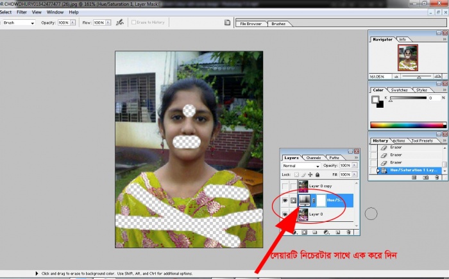This screenshot has width=449, height=279.
Task: Click lock image pixels brush icon
Action: 303,174
